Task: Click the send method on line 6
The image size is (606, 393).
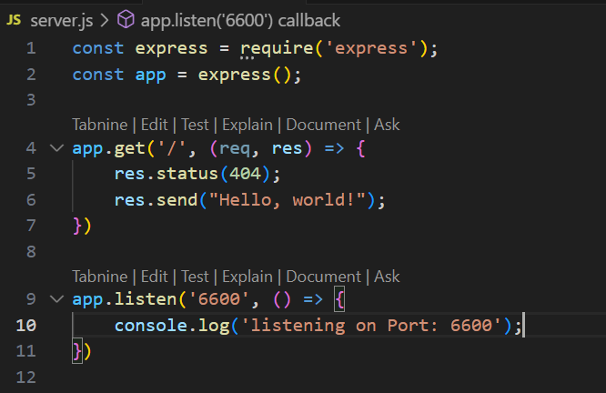Action: tap(177, 200)
